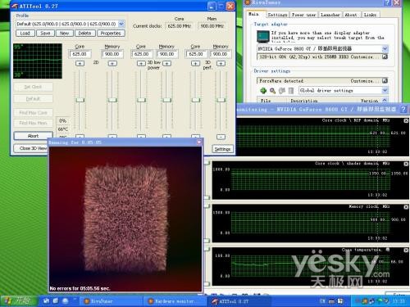Click the RivaTuner title bar help icon
410x307 pixels.
[388, 2]
